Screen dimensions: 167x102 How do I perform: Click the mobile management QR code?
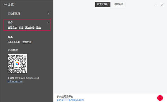pyautogui.click(x=17, y=64)
